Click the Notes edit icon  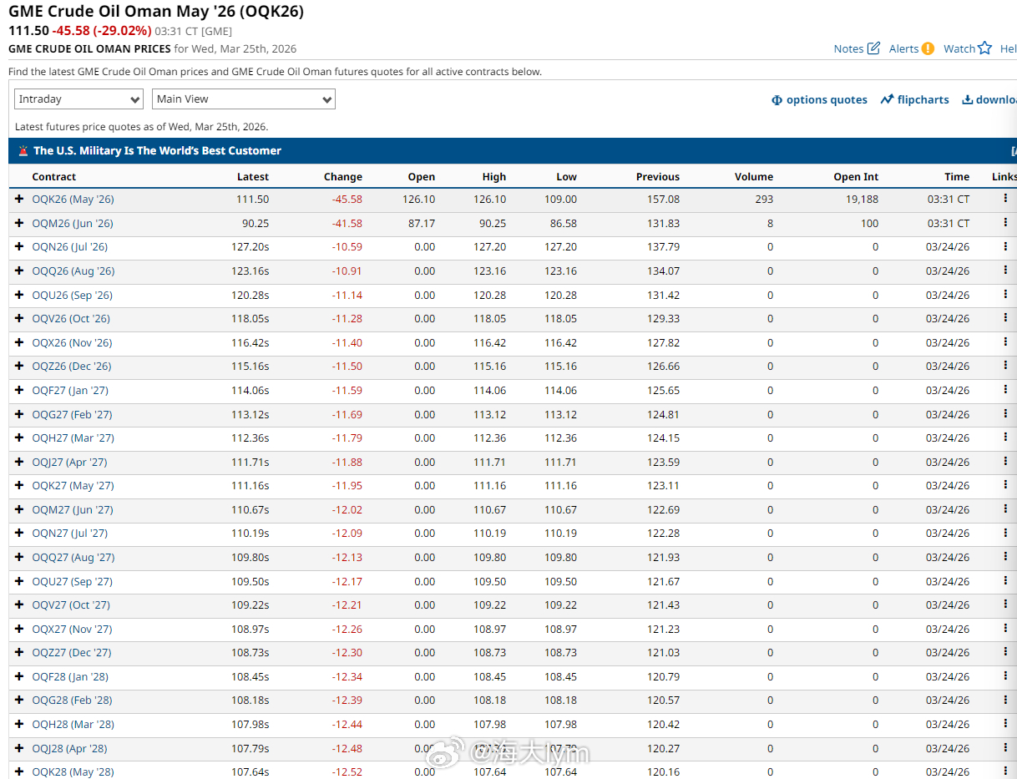[x=873, y=48]
